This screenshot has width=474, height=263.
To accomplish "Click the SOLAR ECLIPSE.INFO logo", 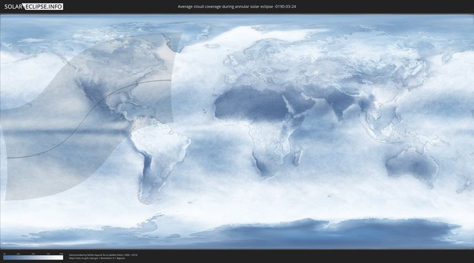I will click(32, 7).
